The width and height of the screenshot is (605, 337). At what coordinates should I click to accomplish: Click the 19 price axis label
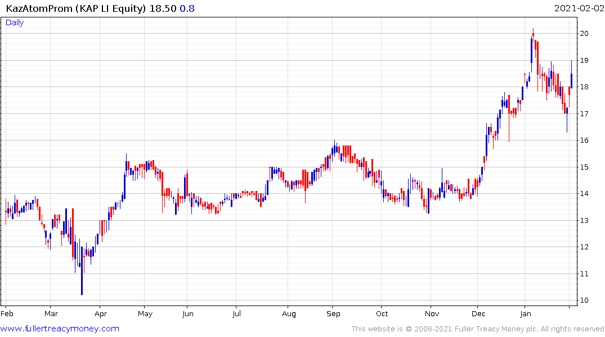[584, 61]
